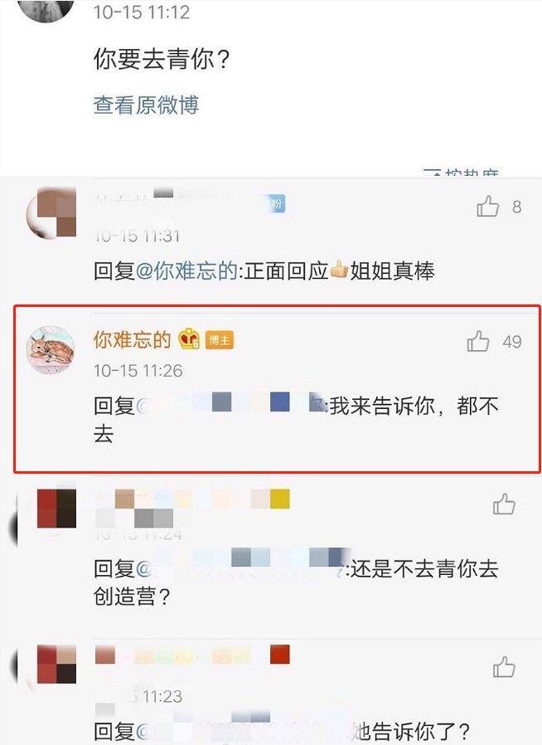View the deer avatar of 你难忘的
542x745 pixels.
coord(51,350)
